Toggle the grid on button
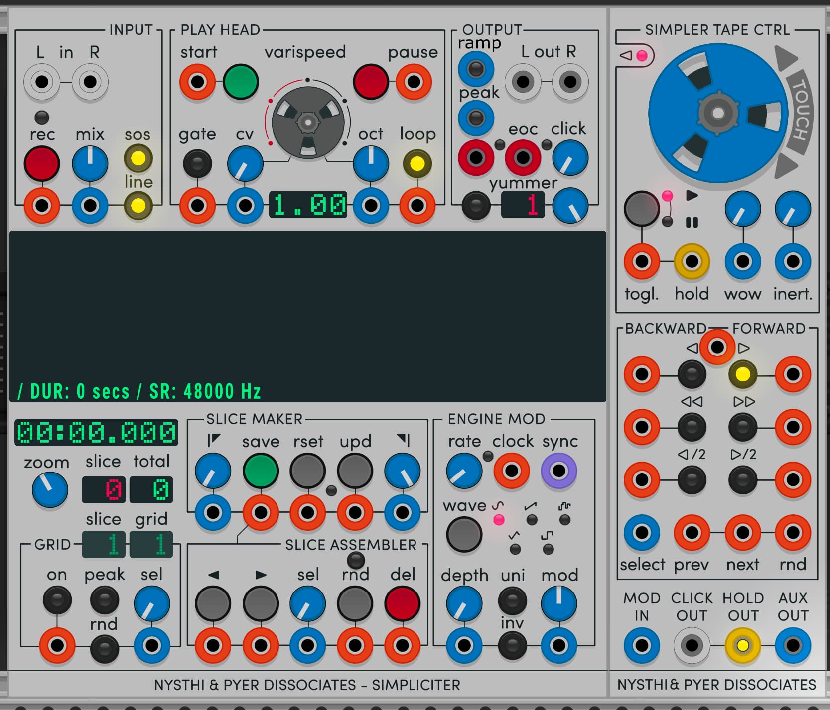830x710 pixels. coord(57,600)
